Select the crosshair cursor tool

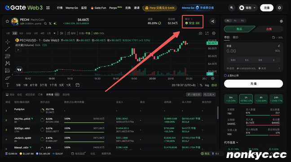pyautogui.click(x=8, y=42)
